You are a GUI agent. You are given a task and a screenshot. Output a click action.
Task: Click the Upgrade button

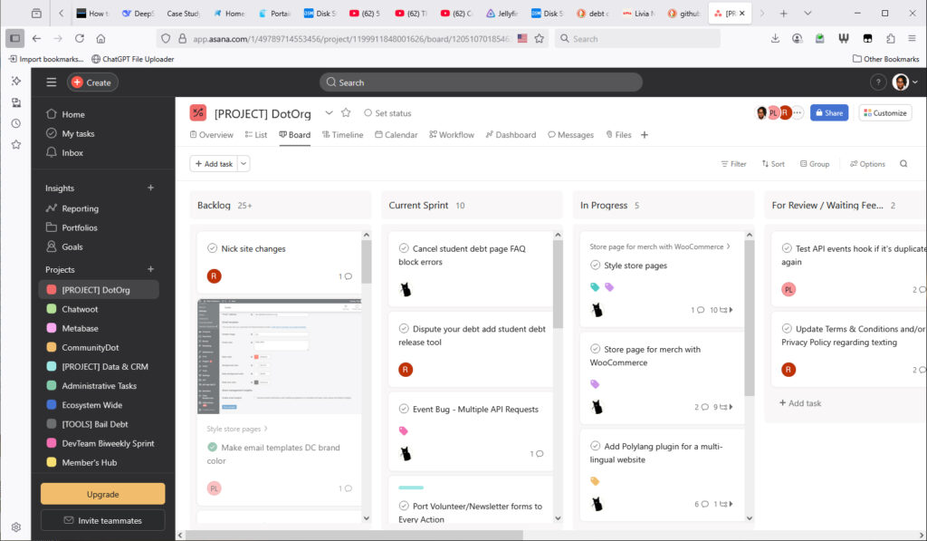tap(103, 494)
